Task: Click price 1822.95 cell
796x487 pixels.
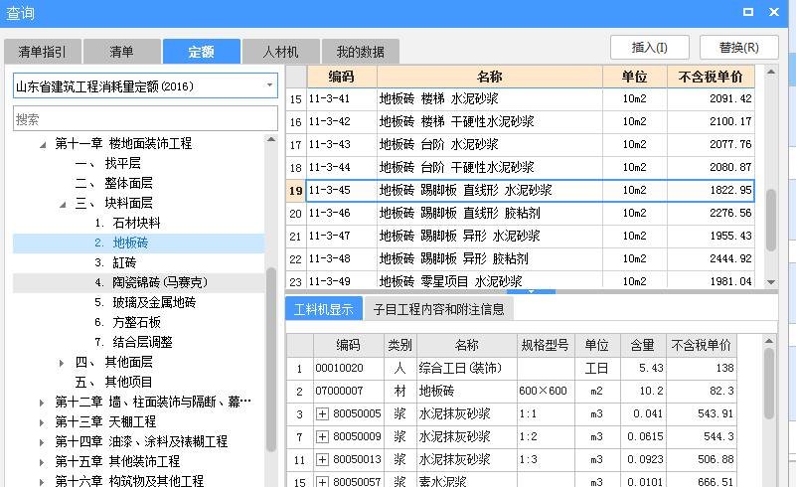Action: [711, 190]
